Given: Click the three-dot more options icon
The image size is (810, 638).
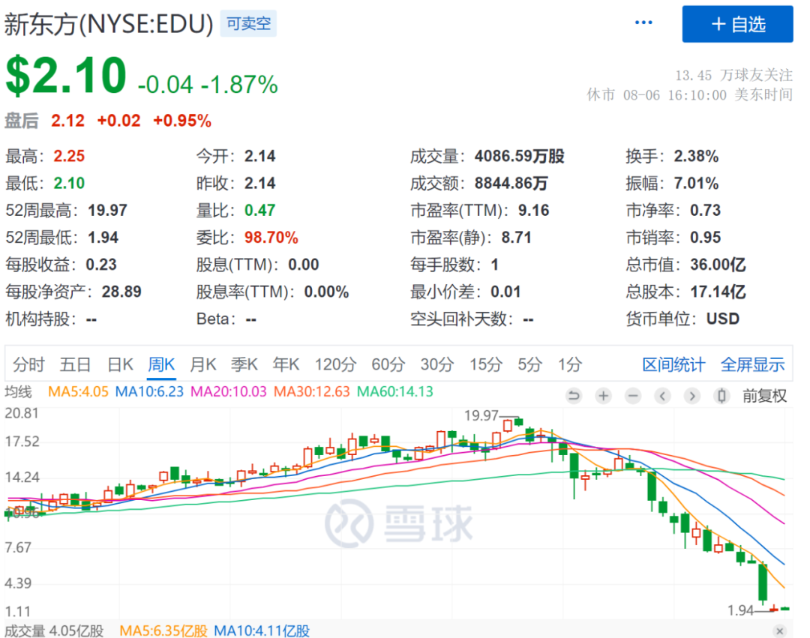Looking at the screenshot, I should (x=643, y=22).
